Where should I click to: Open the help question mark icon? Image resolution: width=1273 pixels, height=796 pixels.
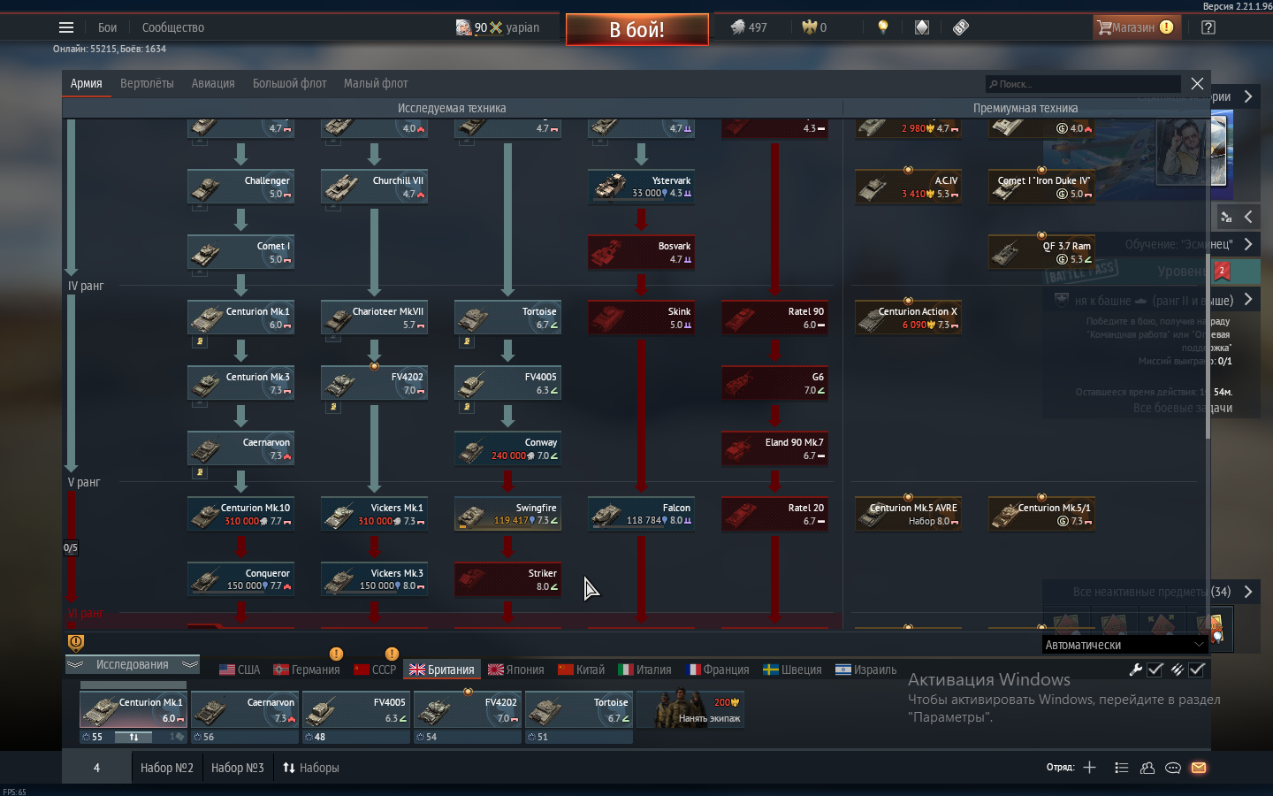pos(1208,27)
